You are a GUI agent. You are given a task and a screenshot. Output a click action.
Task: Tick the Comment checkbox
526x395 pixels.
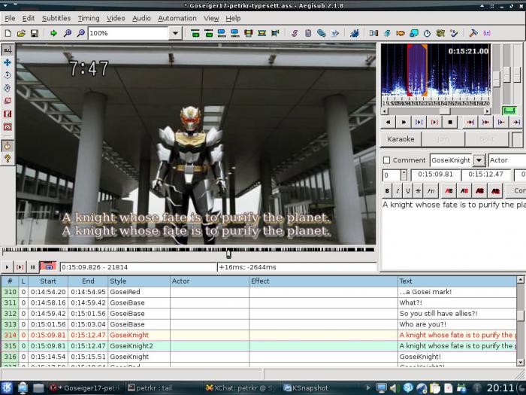[386, 160]
